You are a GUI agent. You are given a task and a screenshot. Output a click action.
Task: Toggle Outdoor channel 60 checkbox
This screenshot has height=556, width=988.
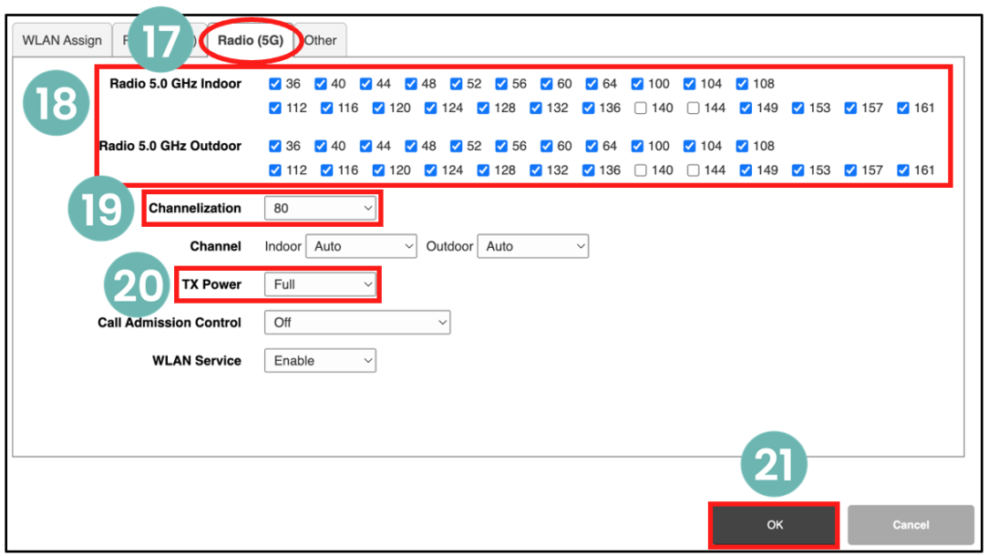coord(546,146)
